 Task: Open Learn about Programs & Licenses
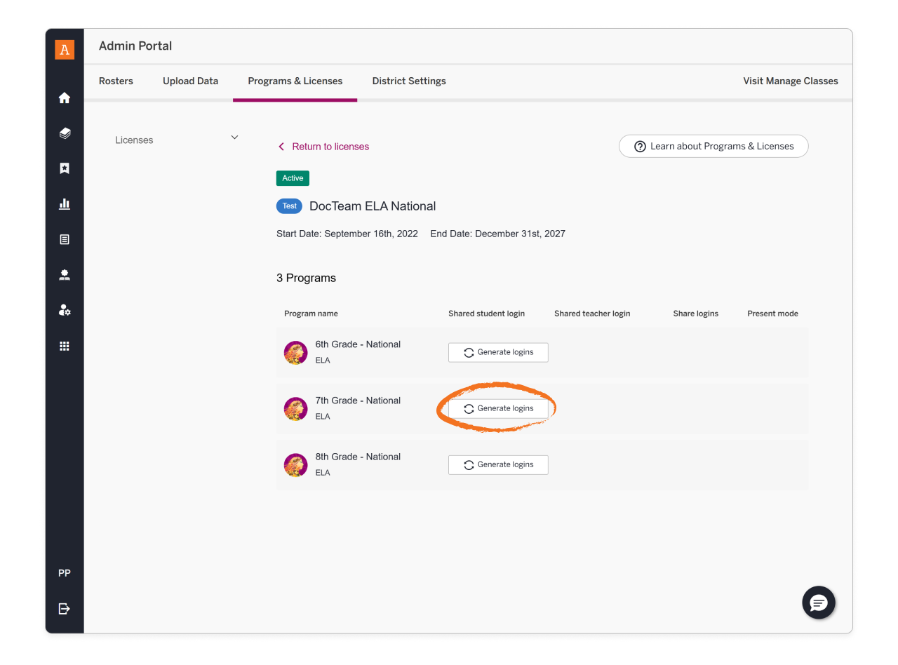point(713,146)
